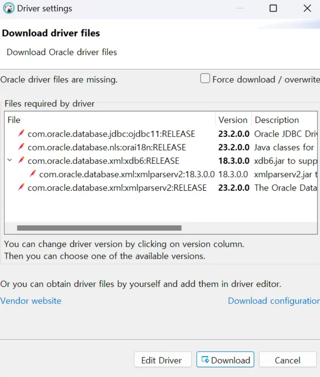The width and height of the screenshot is (320, 377).
Task: Click the feather icon beside xmlparserv2:RELEASE
Action: click(x=21, y=187)
